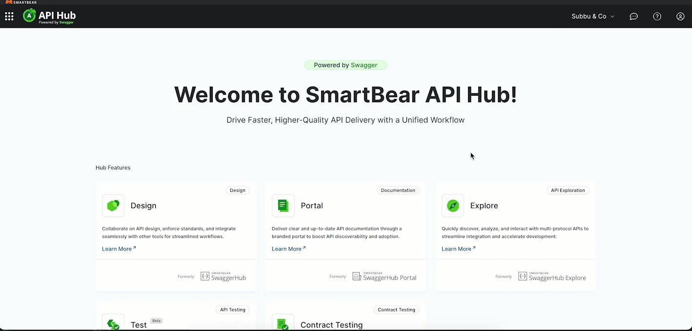Viewport: 692px width, 331px height.
Task: Expand the Subbu & Co organization dropdown
Action: pyautogui.click(x=593, y=17)
